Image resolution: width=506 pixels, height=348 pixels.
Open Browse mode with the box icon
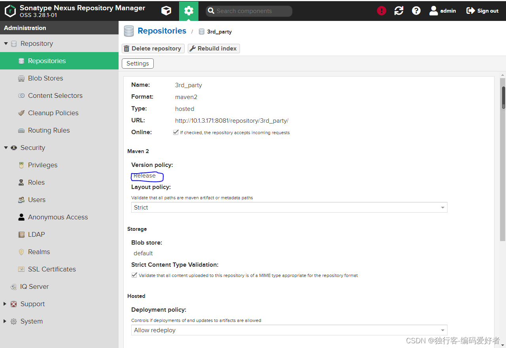point(166,11)
